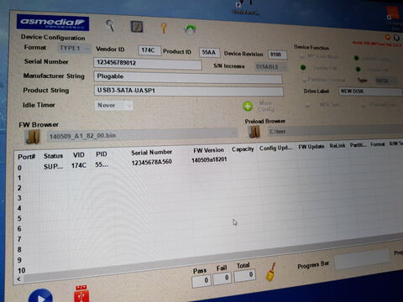Click the FW Version column header
Screen dimensions: 403x302
[x=208, y=150]
